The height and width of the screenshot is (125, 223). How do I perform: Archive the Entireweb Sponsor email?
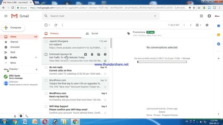click(85, 54)
